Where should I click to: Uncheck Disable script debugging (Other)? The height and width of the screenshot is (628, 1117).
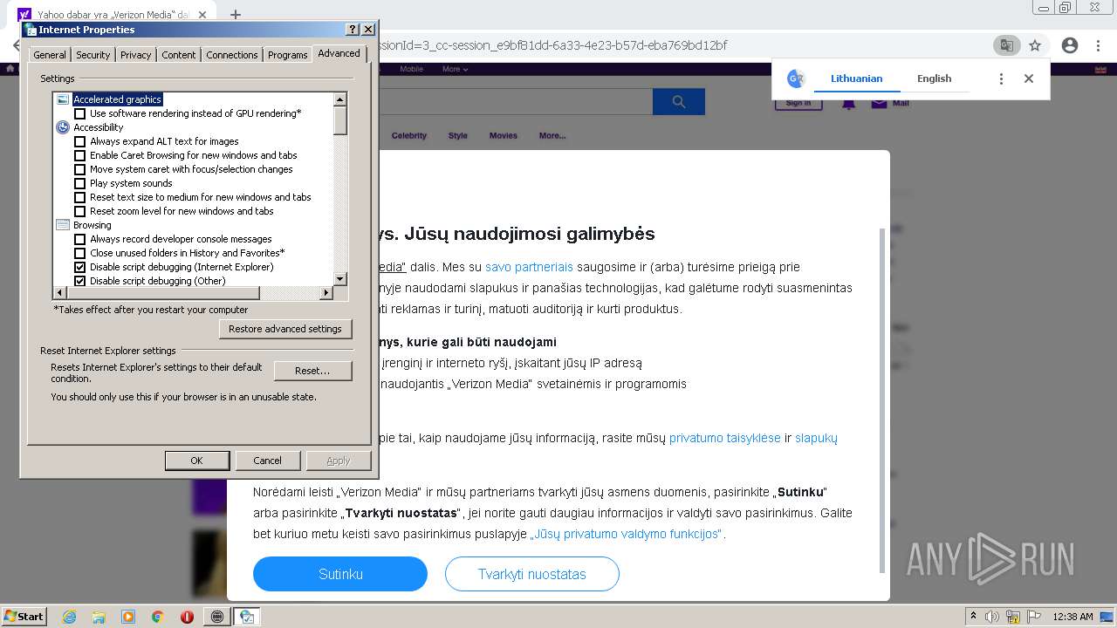(x=80, y=281)
